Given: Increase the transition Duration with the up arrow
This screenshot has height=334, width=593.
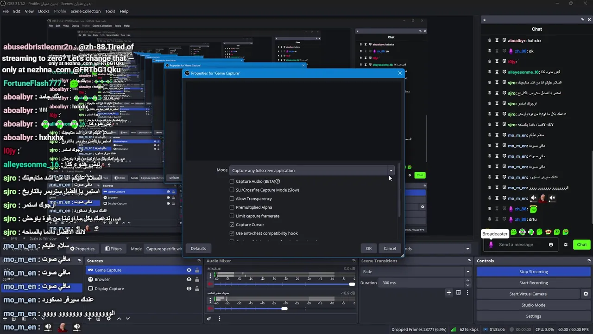Looking at the screenshot, I should tap(467, 281).
